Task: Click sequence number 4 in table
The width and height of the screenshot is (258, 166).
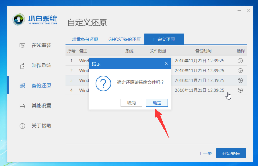Action: [x=71, y=90]
